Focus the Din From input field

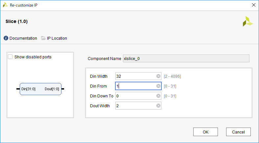point(135,86)
